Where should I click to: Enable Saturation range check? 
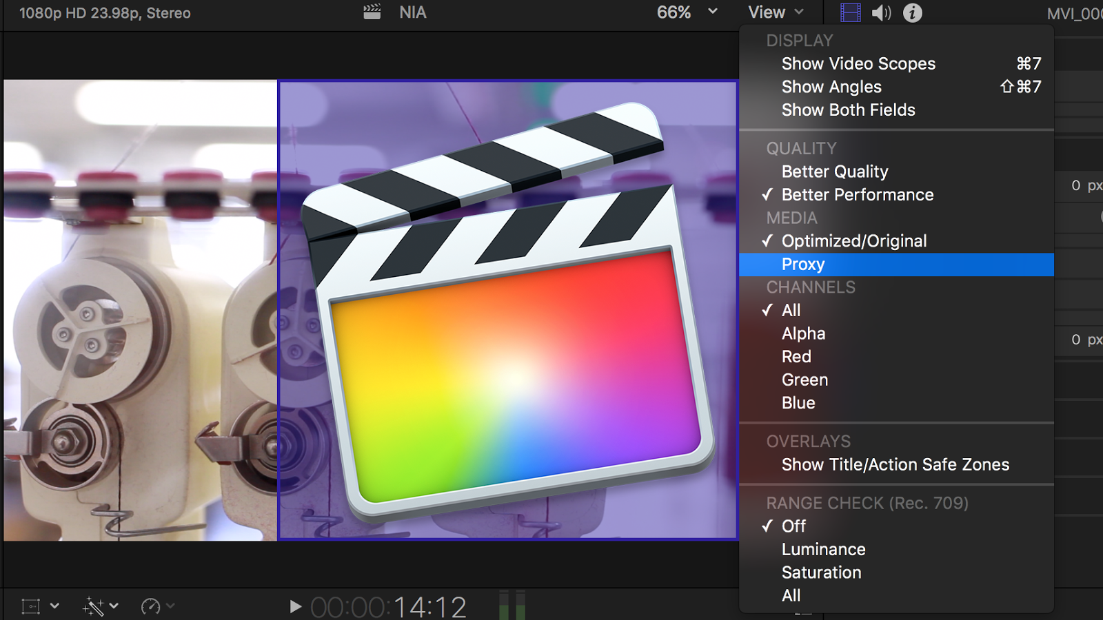tap(896, 572)
